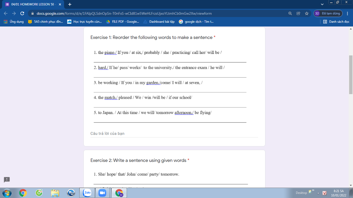Open the 'Học trực tuyến cùn...' bookmark
The image size is (353, 198).
[x=85, y=22]
